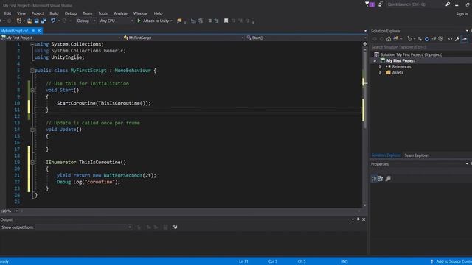Open the 120 % zoom dropdown
The height and width of the screenshot is (265, 472).
point(16,211)
